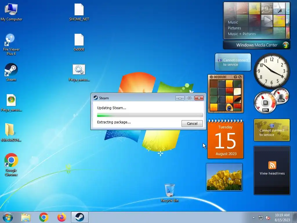Show puzzle picture hint question icon
The image size is (297, 223).
(x=235, y=77)
